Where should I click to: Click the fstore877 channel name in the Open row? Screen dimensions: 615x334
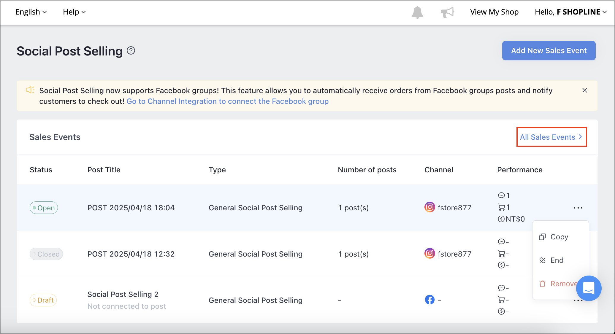point(454,208)
